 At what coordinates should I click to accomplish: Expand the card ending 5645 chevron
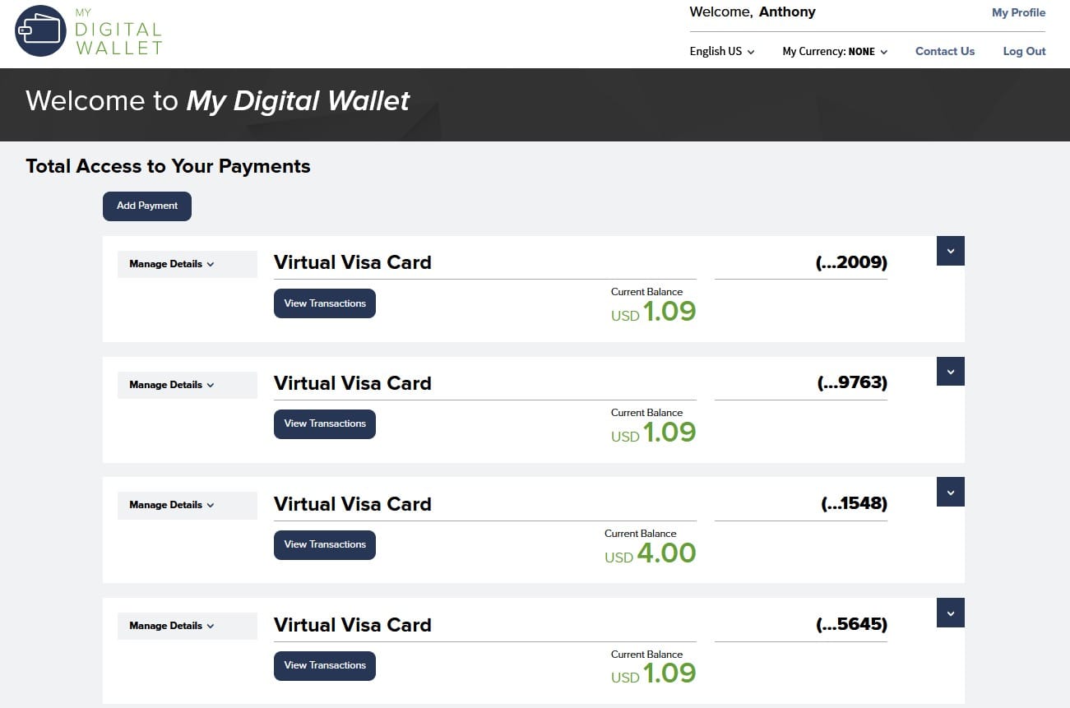pos(950,613)
